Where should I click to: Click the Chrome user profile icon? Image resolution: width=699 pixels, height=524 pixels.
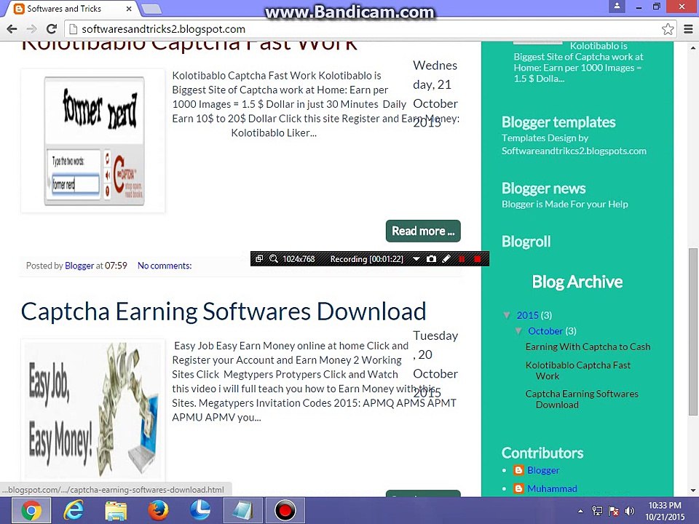617,7
